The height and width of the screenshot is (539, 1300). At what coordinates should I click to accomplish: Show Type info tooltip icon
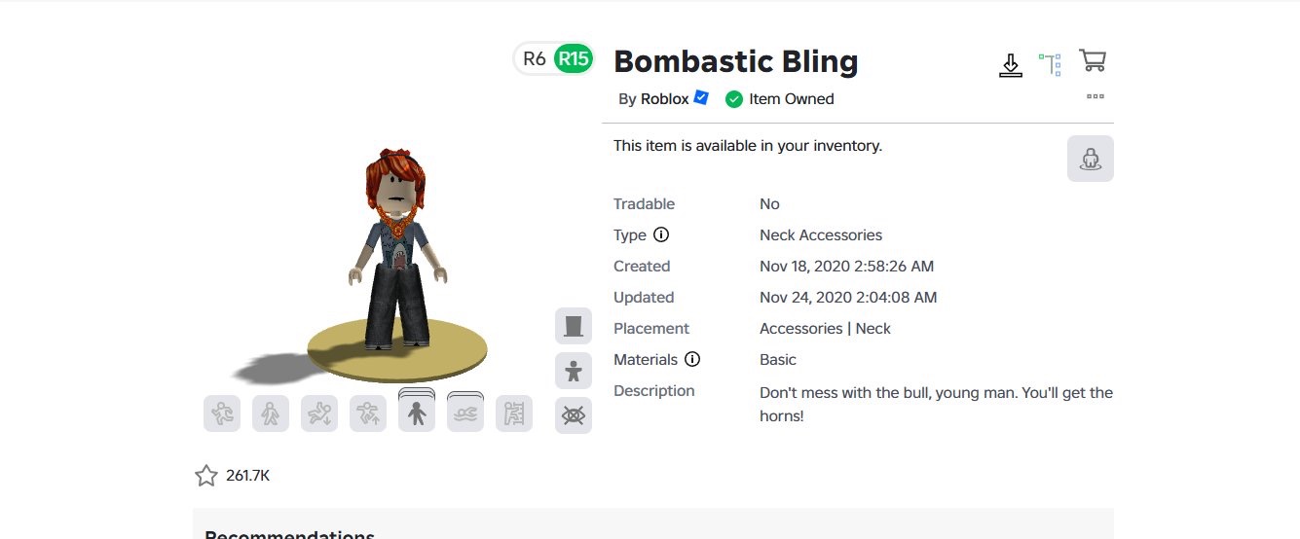661,234
